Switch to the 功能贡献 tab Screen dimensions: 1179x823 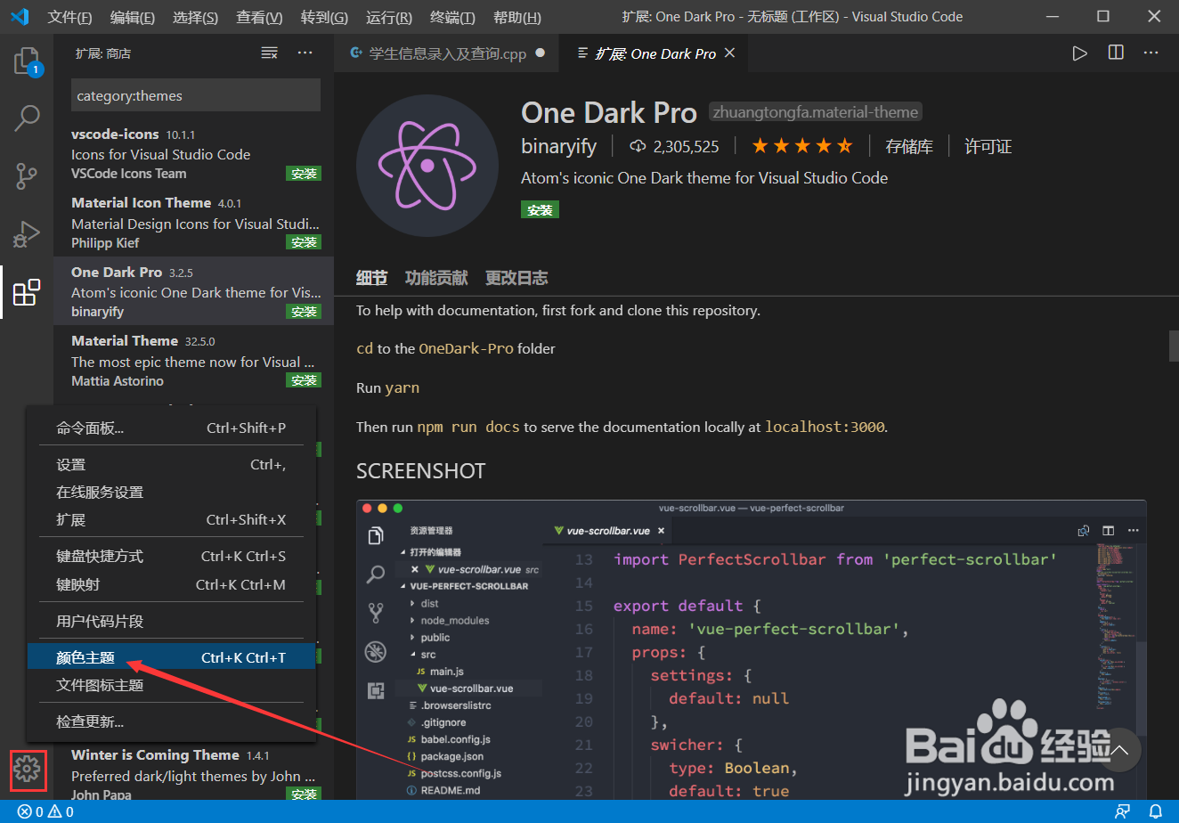coord(436,278)
